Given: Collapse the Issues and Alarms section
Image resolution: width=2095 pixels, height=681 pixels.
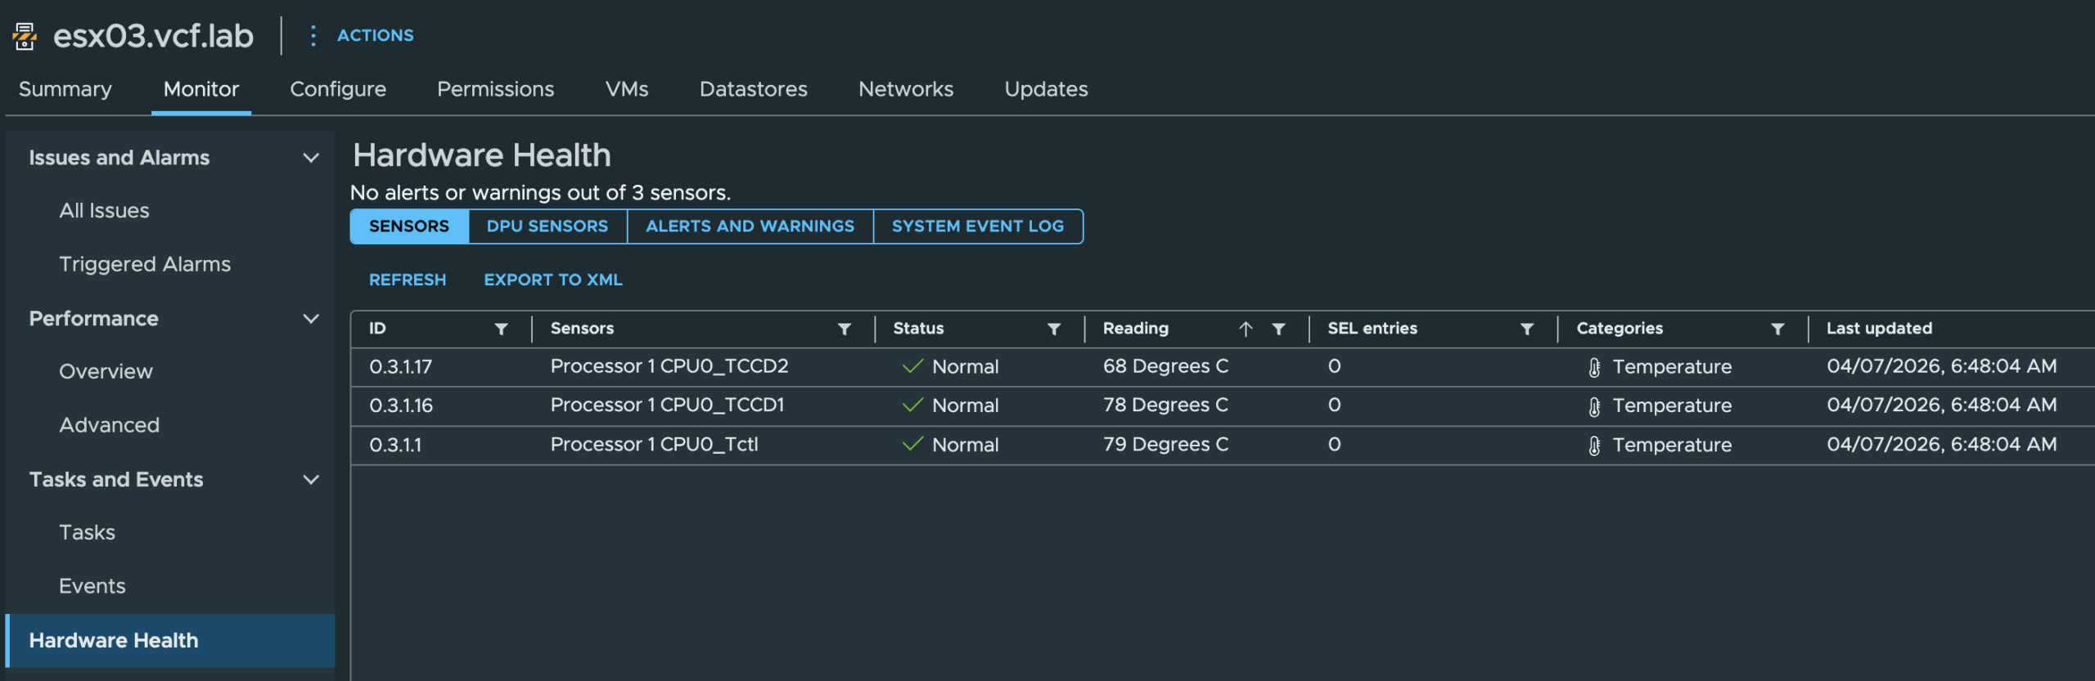Looking at the screenshot, I should [x=311, y=158].
